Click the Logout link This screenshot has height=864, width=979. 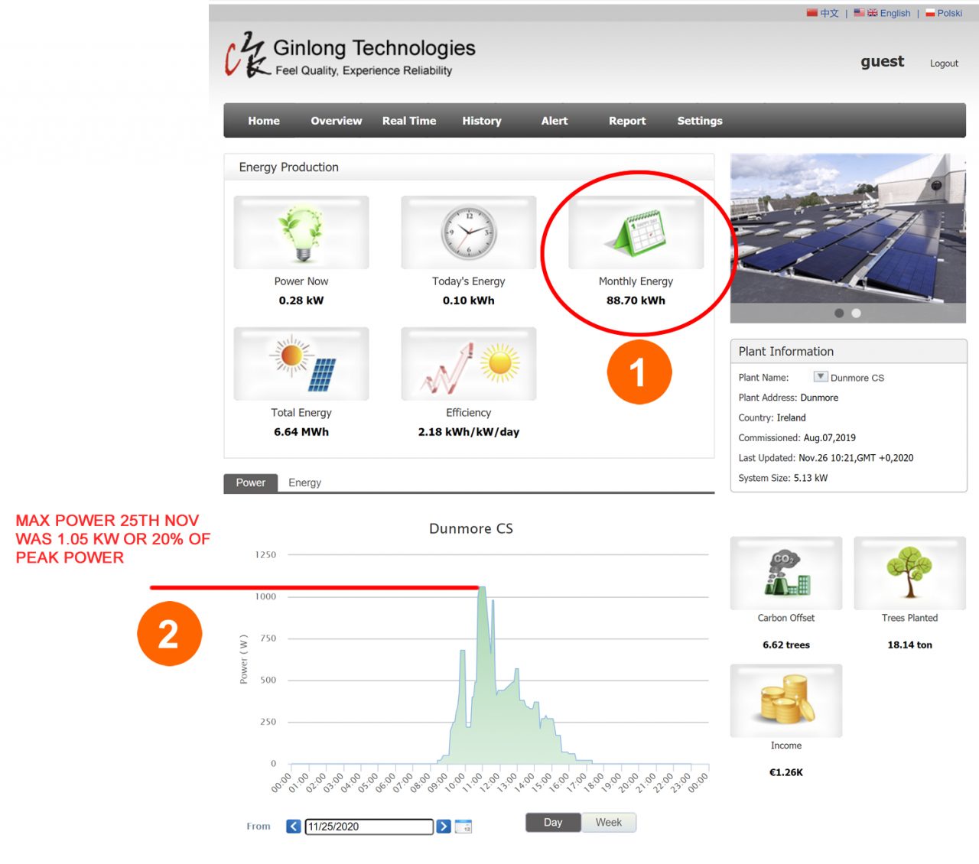pos(944,63)
